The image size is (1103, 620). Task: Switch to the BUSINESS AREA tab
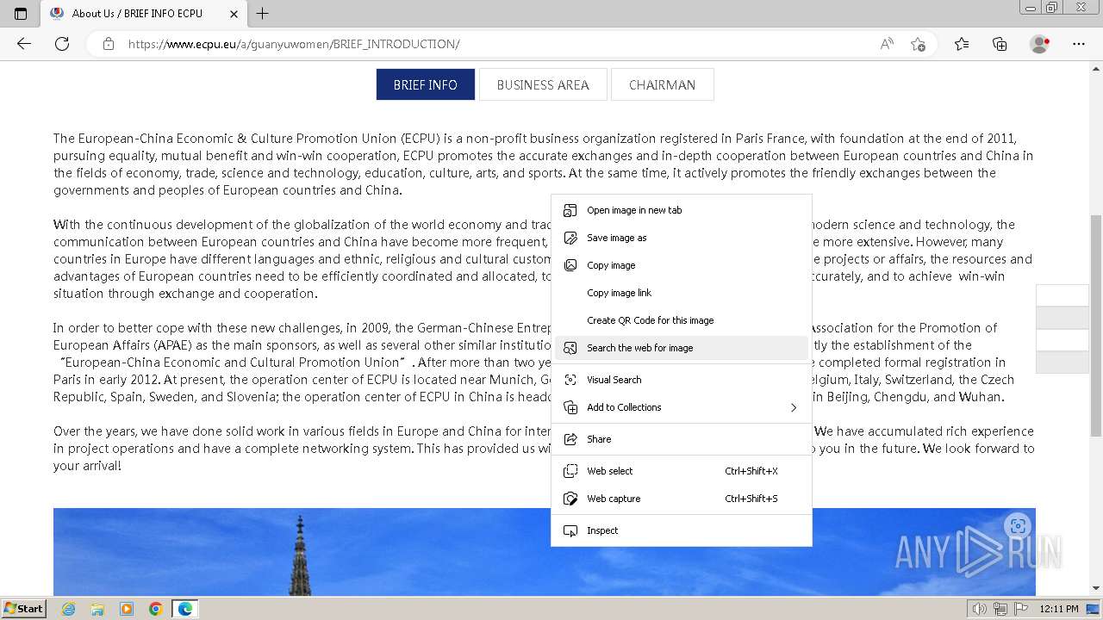tap(543, 84)
